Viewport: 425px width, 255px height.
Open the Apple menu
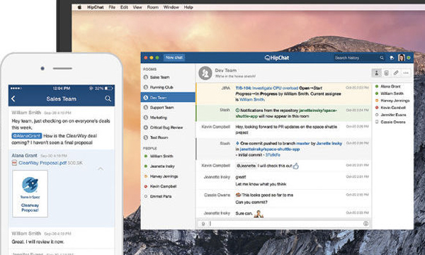click(x=79, y=7)
